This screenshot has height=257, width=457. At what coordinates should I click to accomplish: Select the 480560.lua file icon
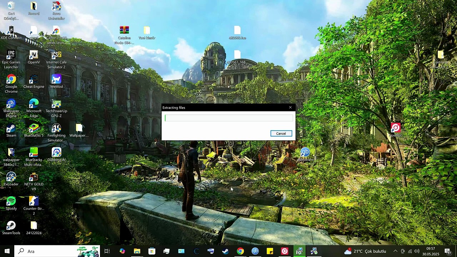point(237,32)
